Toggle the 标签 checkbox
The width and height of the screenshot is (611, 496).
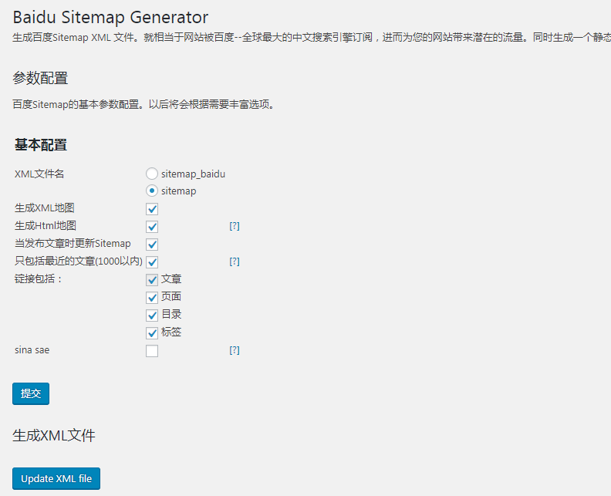tap(152, 333)
